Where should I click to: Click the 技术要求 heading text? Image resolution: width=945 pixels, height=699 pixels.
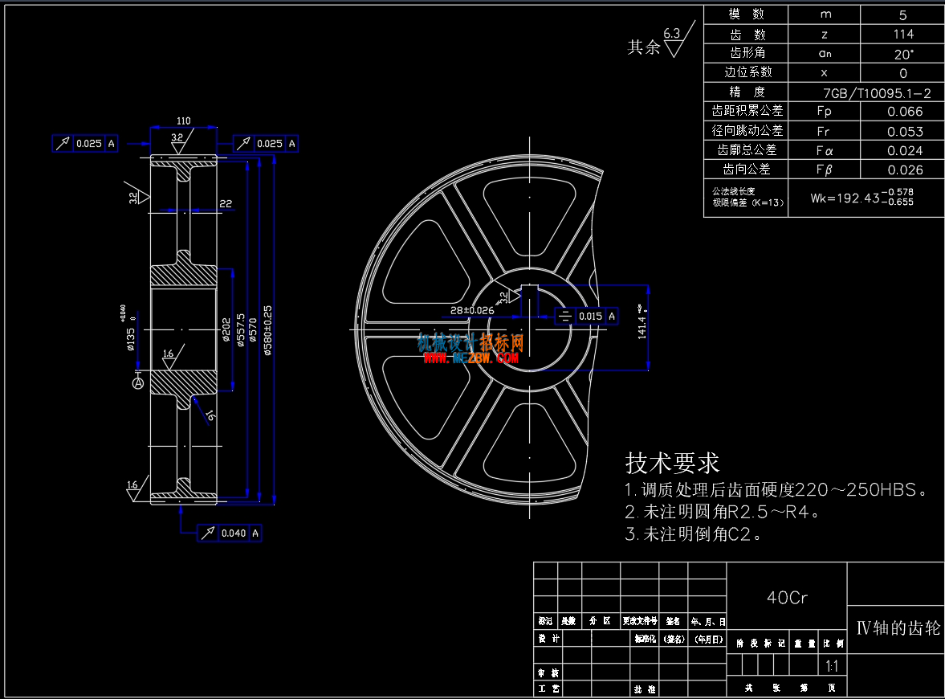coord(672,463)
